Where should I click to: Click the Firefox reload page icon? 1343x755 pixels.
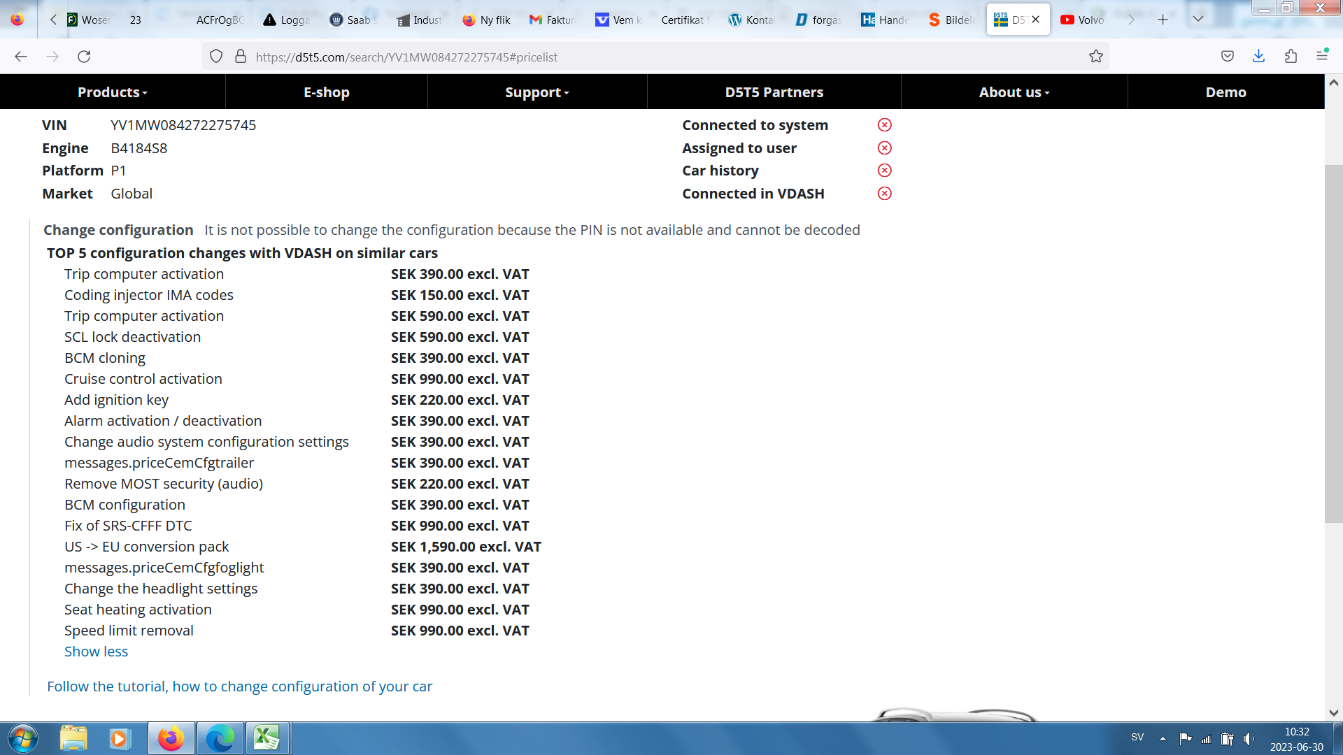tap(84, 57)
